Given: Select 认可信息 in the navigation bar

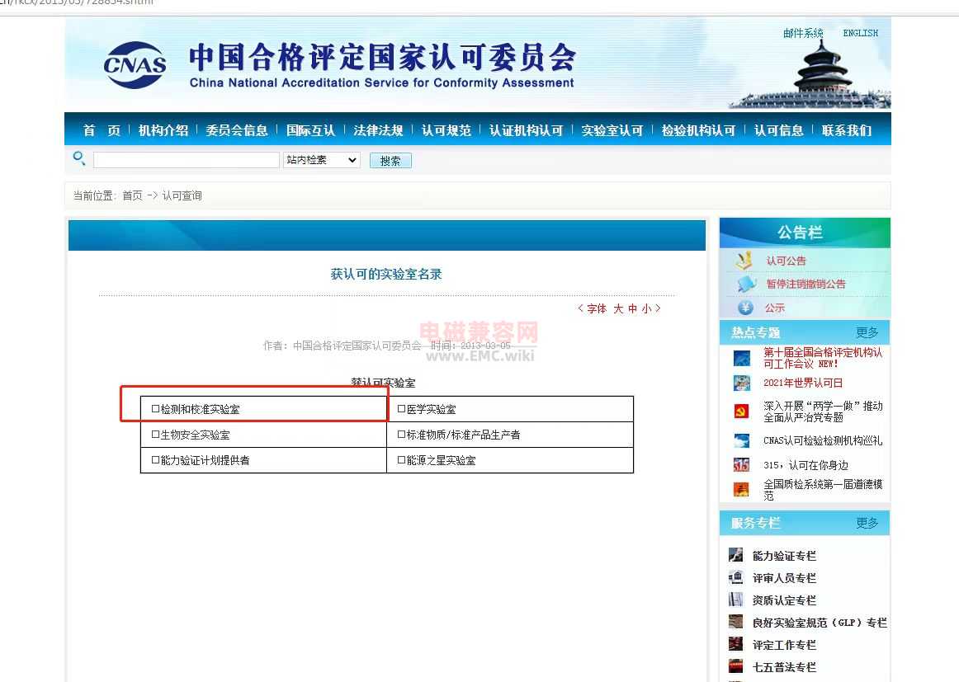Looking at the screenshot, I should (778, 130).
